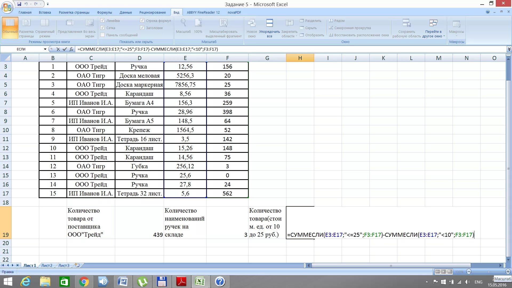Click View Side by Side (Рядом)
This screenshot has width=512, height=288.
[x=337, y=21]
